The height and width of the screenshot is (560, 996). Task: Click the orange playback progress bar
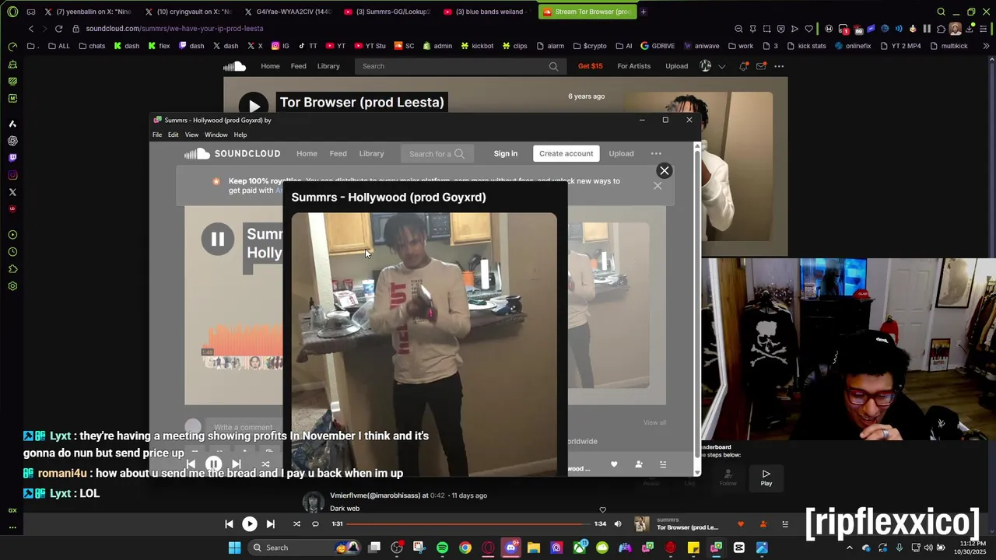point(468,524)
